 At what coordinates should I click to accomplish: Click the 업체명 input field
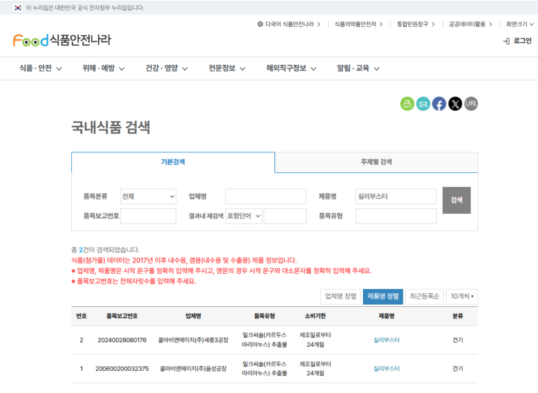[x=265, y=196]
